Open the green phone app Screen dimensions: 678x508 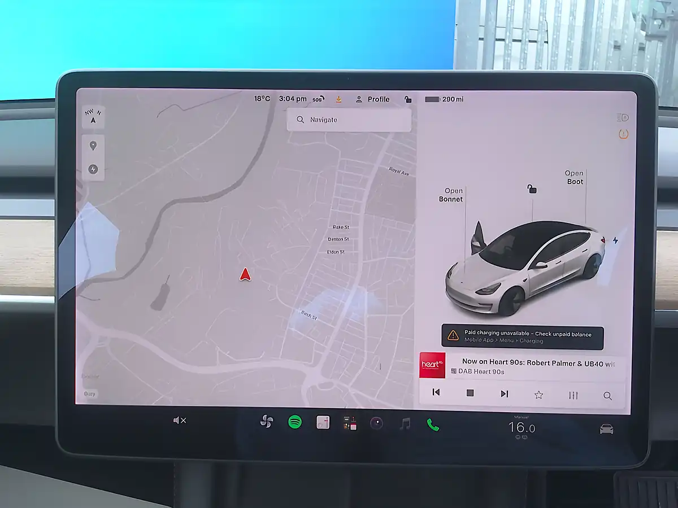coord(433,424)
